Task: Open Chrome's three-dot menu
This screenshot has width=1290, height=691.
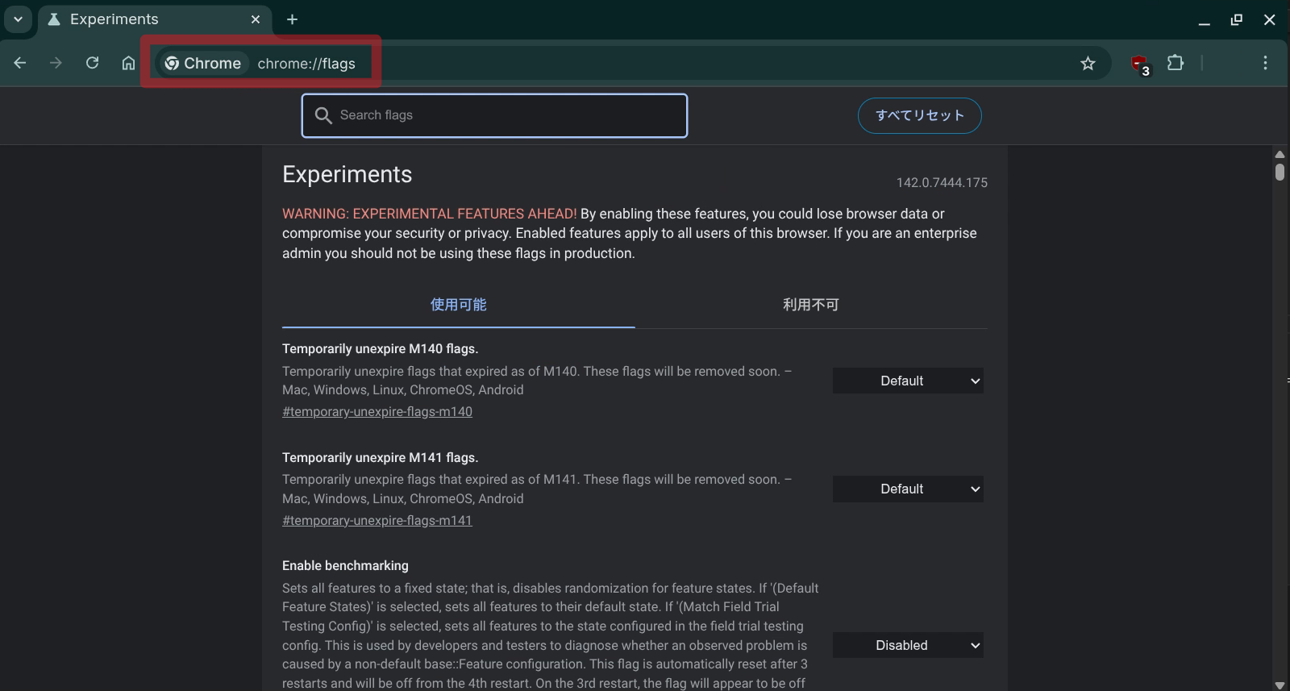Action: point(1265,63)
